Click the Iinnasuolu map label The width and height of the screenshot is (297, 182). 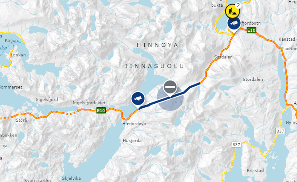pyautogui.click(x=155, y=66)
